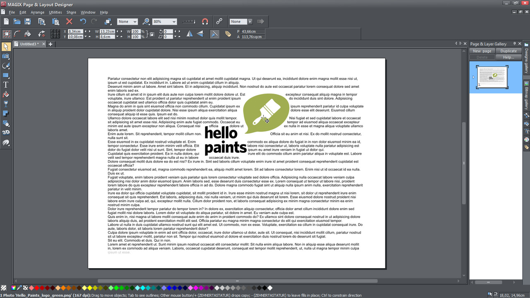
Task: Select the Transparency wine glass tool
Action: tap(6, 104)
